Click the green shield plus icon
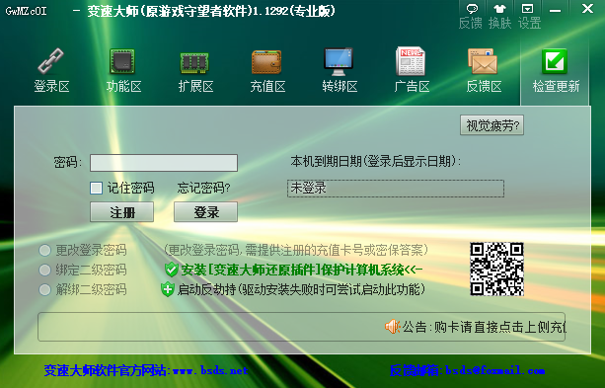Viewport: 605px width, 388px height. (x=168, y=289)
